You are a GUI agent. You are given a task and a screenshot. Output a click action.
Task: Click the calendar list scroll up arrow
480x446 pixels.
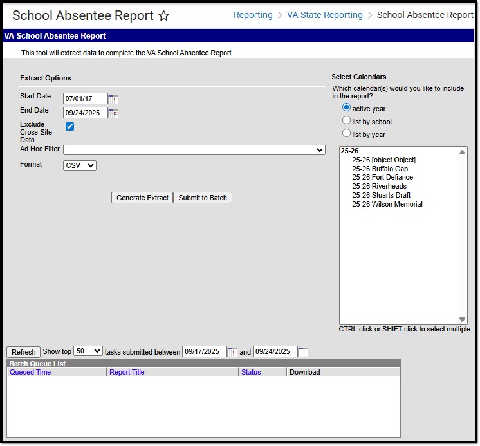pyautogui.click(x=462, y=152)
